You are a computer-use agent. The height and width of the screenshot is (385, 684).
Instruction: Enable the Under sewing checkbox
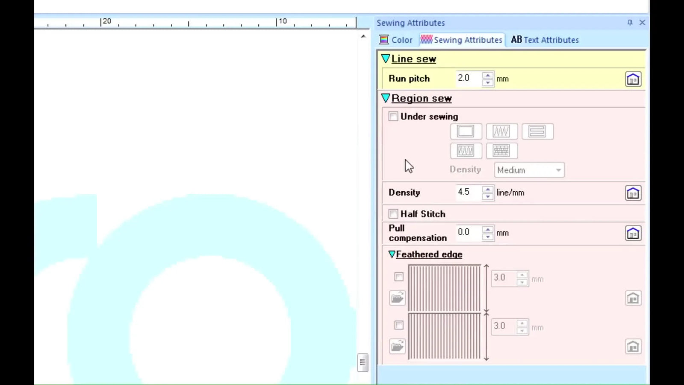pyautogui.click(x=393, y=116)
